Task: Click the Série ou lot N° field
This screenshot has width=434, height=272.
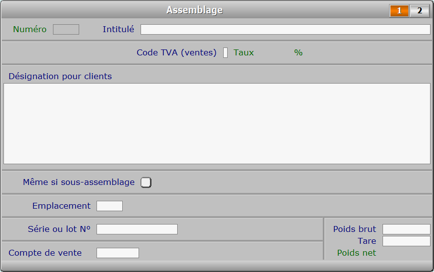Action: pyautogui.click(x=137, y=229)
